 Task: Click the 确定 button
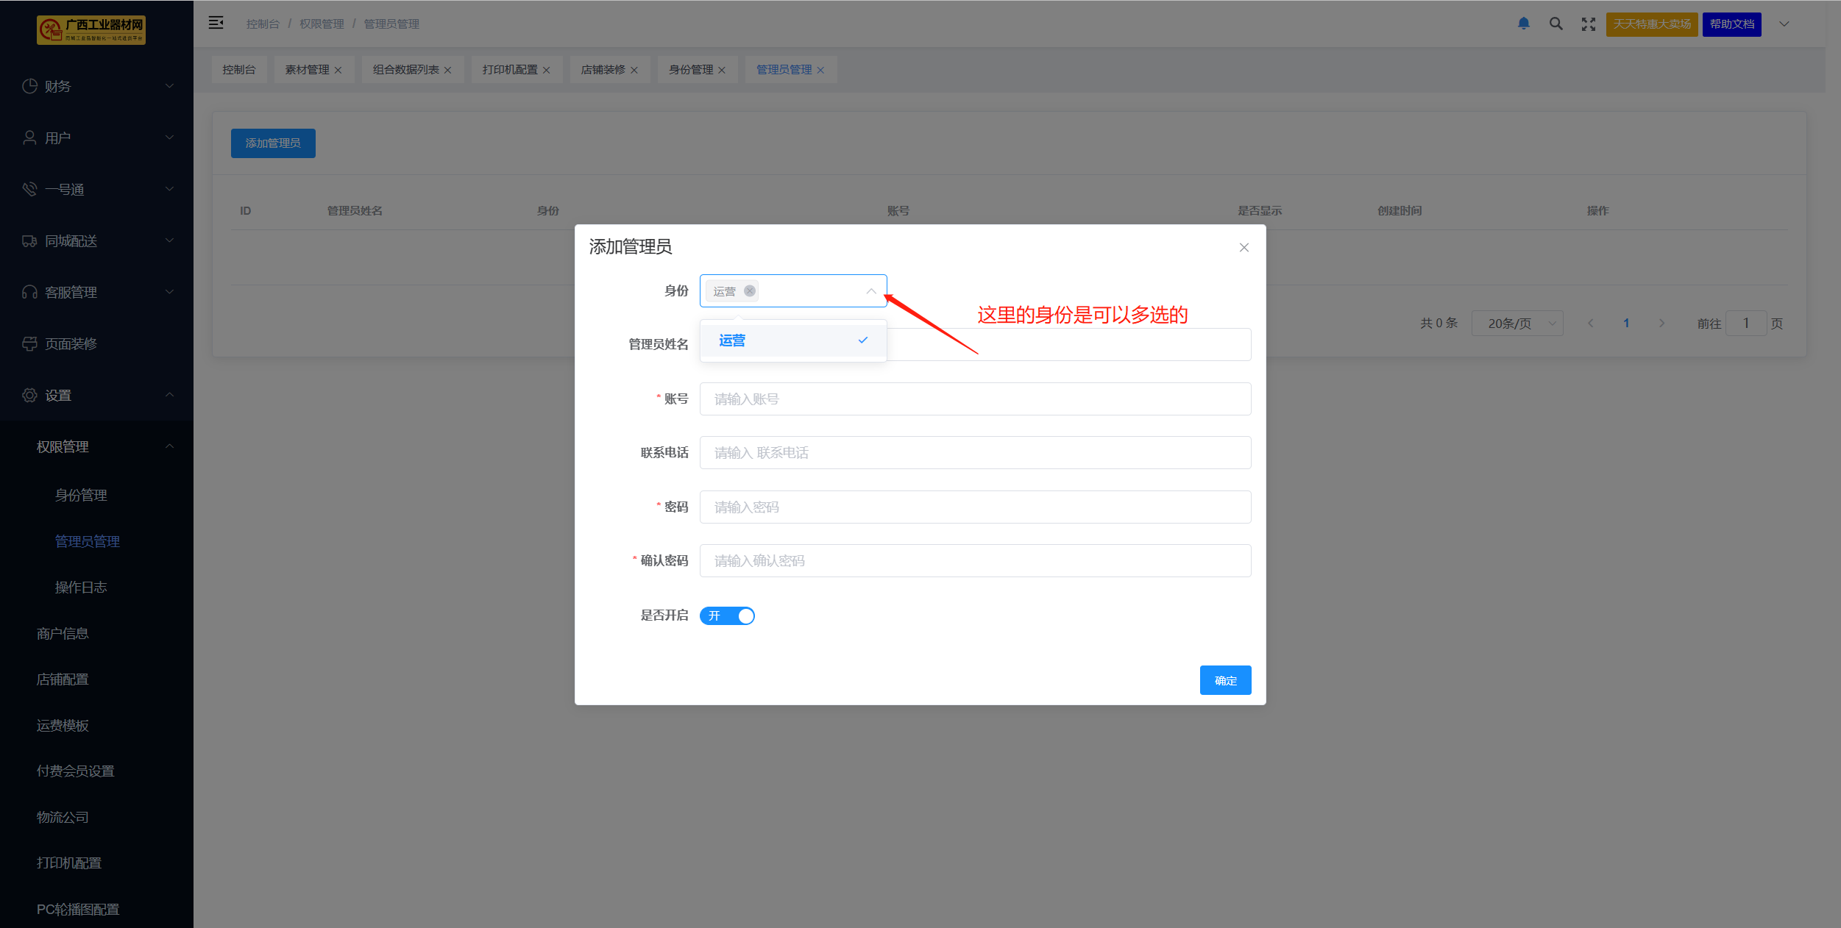pos(1224,680)
